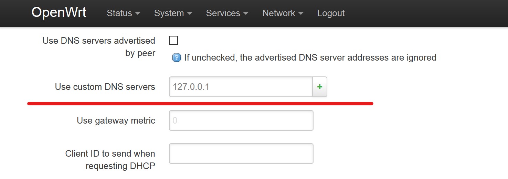This screenshot has height=179, width=508.
Task: Log out using the Logout link
Action: coord(331,13)
